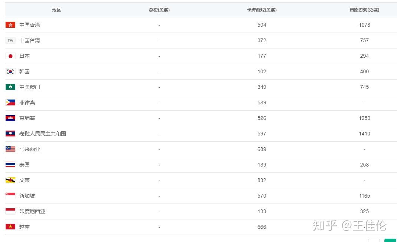The width and height of the screenshot is (397, 242).
Task: Click the 卡牌游戏(免费) column header
Action: click(x=262, y=10)
